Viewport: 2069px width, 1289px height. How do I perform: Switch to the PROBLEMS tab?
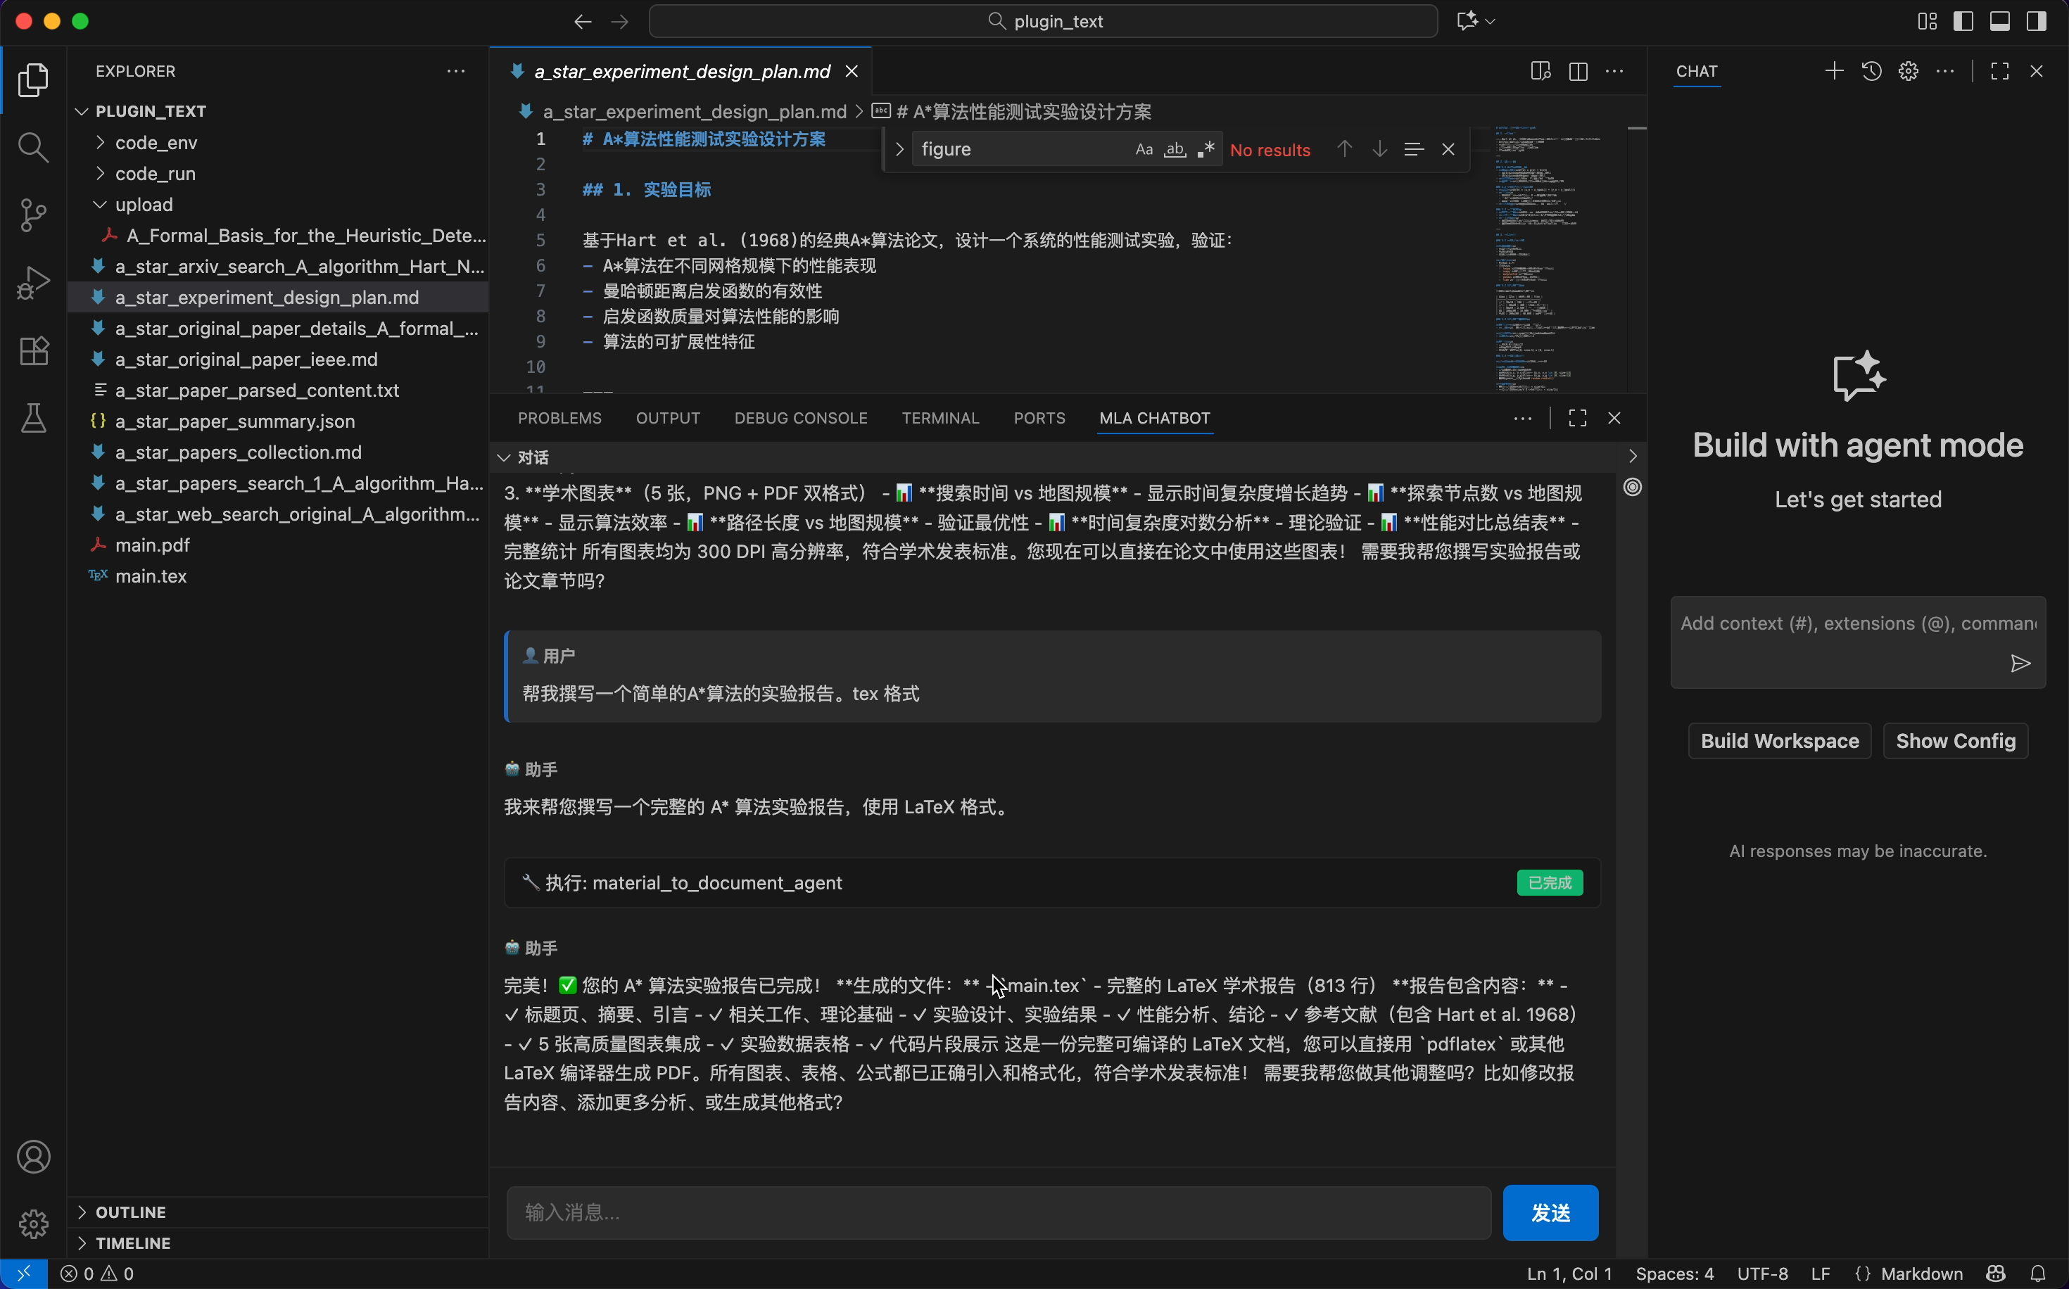(x=560, y=418)
